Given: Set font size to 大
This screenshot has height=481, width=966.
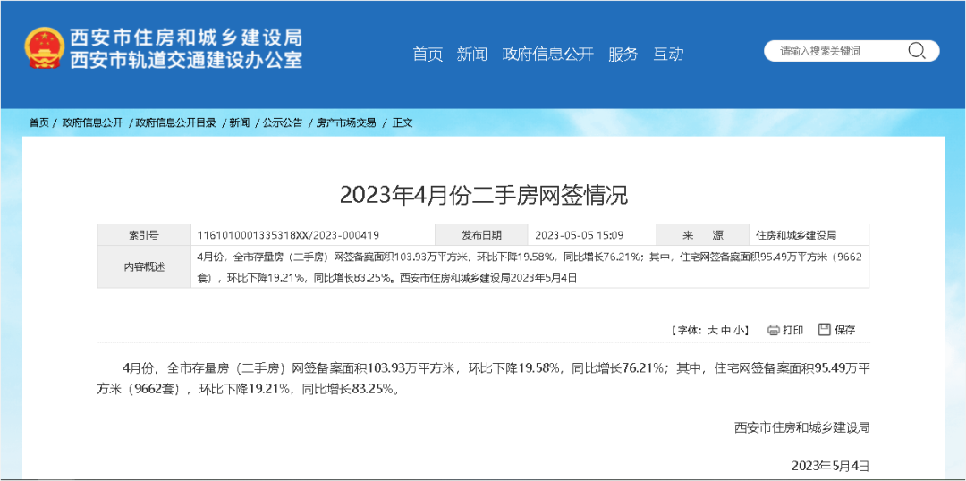Looking at the screenshot, I should pyautogui.click(x=712, y=331).
